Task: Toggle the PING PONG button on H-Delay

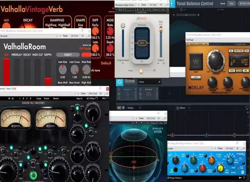Action: [239, 51]
